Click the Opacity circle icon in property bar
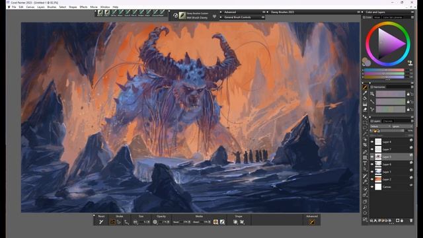Viewport: 423px width, 238px height. (155, 222)
